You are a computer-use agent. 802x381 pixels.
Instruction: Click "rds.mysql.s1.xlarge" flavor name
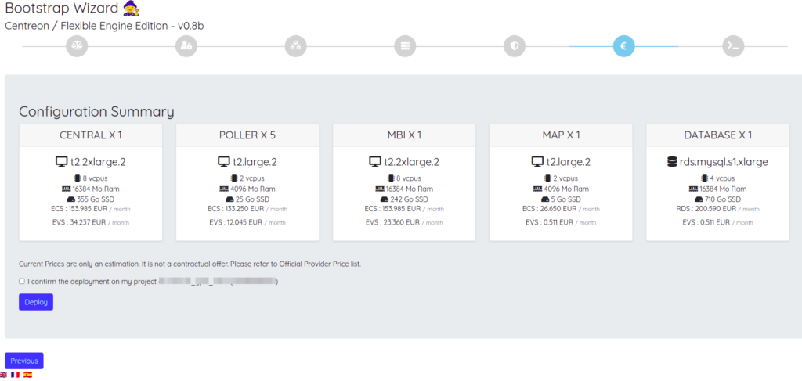coord(724,162)
